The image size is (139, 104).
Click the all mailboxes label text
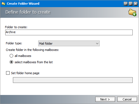tap(23, 56)
